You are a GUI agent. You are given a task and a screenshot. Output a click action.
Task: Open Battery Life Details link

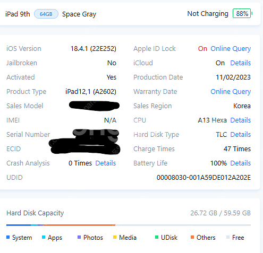coord(241,163)
